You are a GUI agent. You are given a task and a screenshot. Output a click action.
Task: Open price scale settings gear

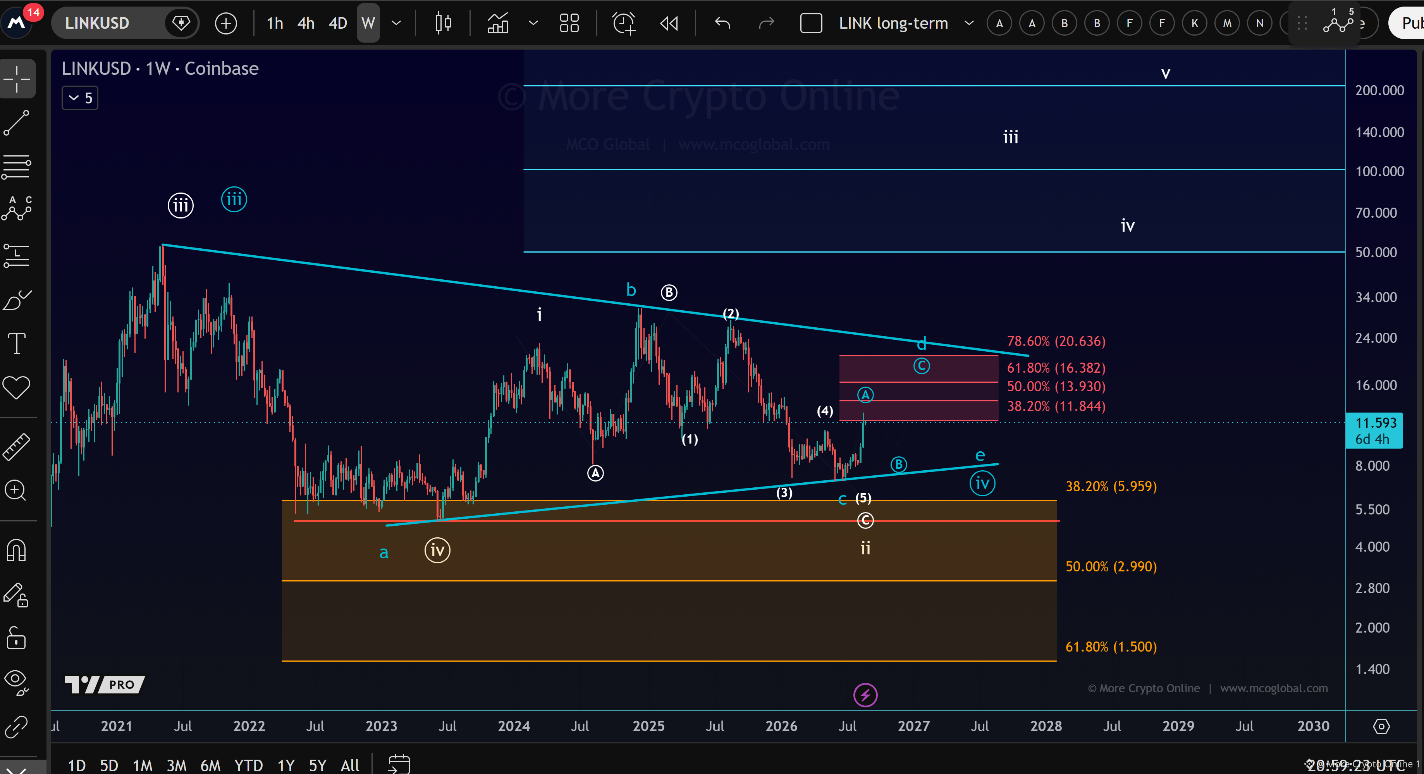pos(1381,726)
